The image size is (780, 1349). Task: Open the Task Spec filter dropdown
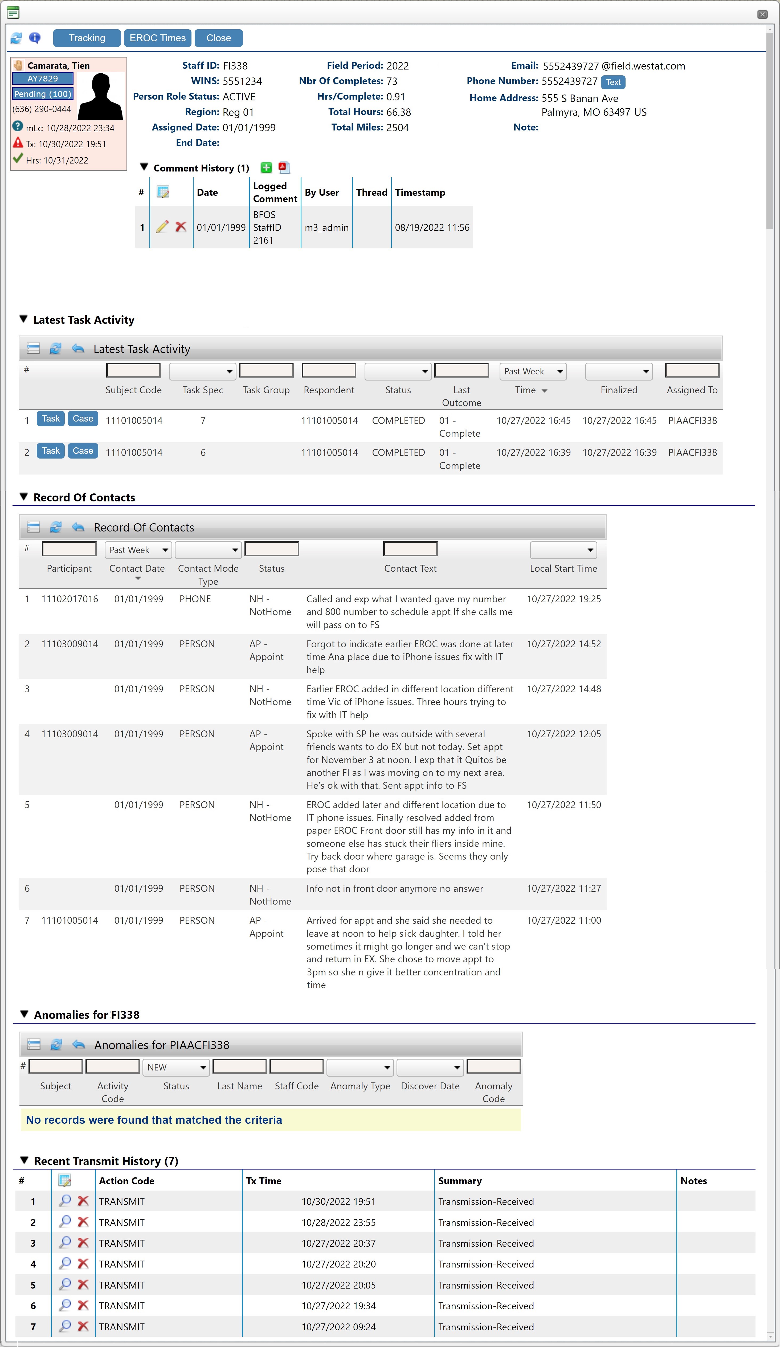pos(203,371)
